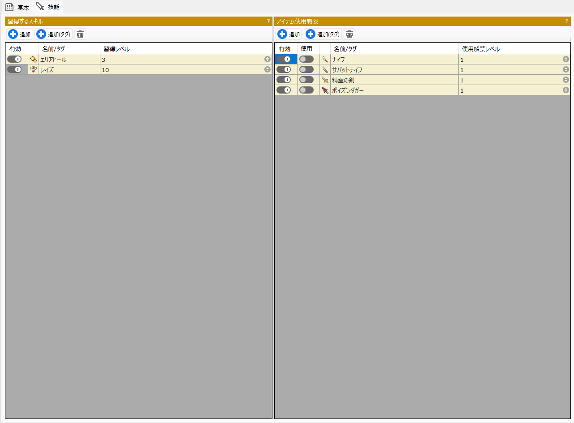Viewport: 574px width, 423px height.
Task: Click 習得レベル value field for エリアヒール
Action: (x=179, y=60)
